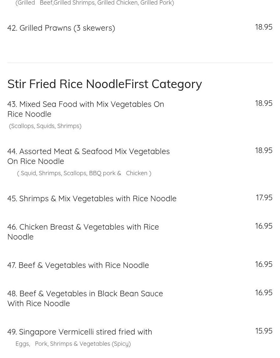Click the Squid, Shrimps, Scallops, BBQ pork description
The width and height of the screenshot is (280, 358).
pos(84,173)
